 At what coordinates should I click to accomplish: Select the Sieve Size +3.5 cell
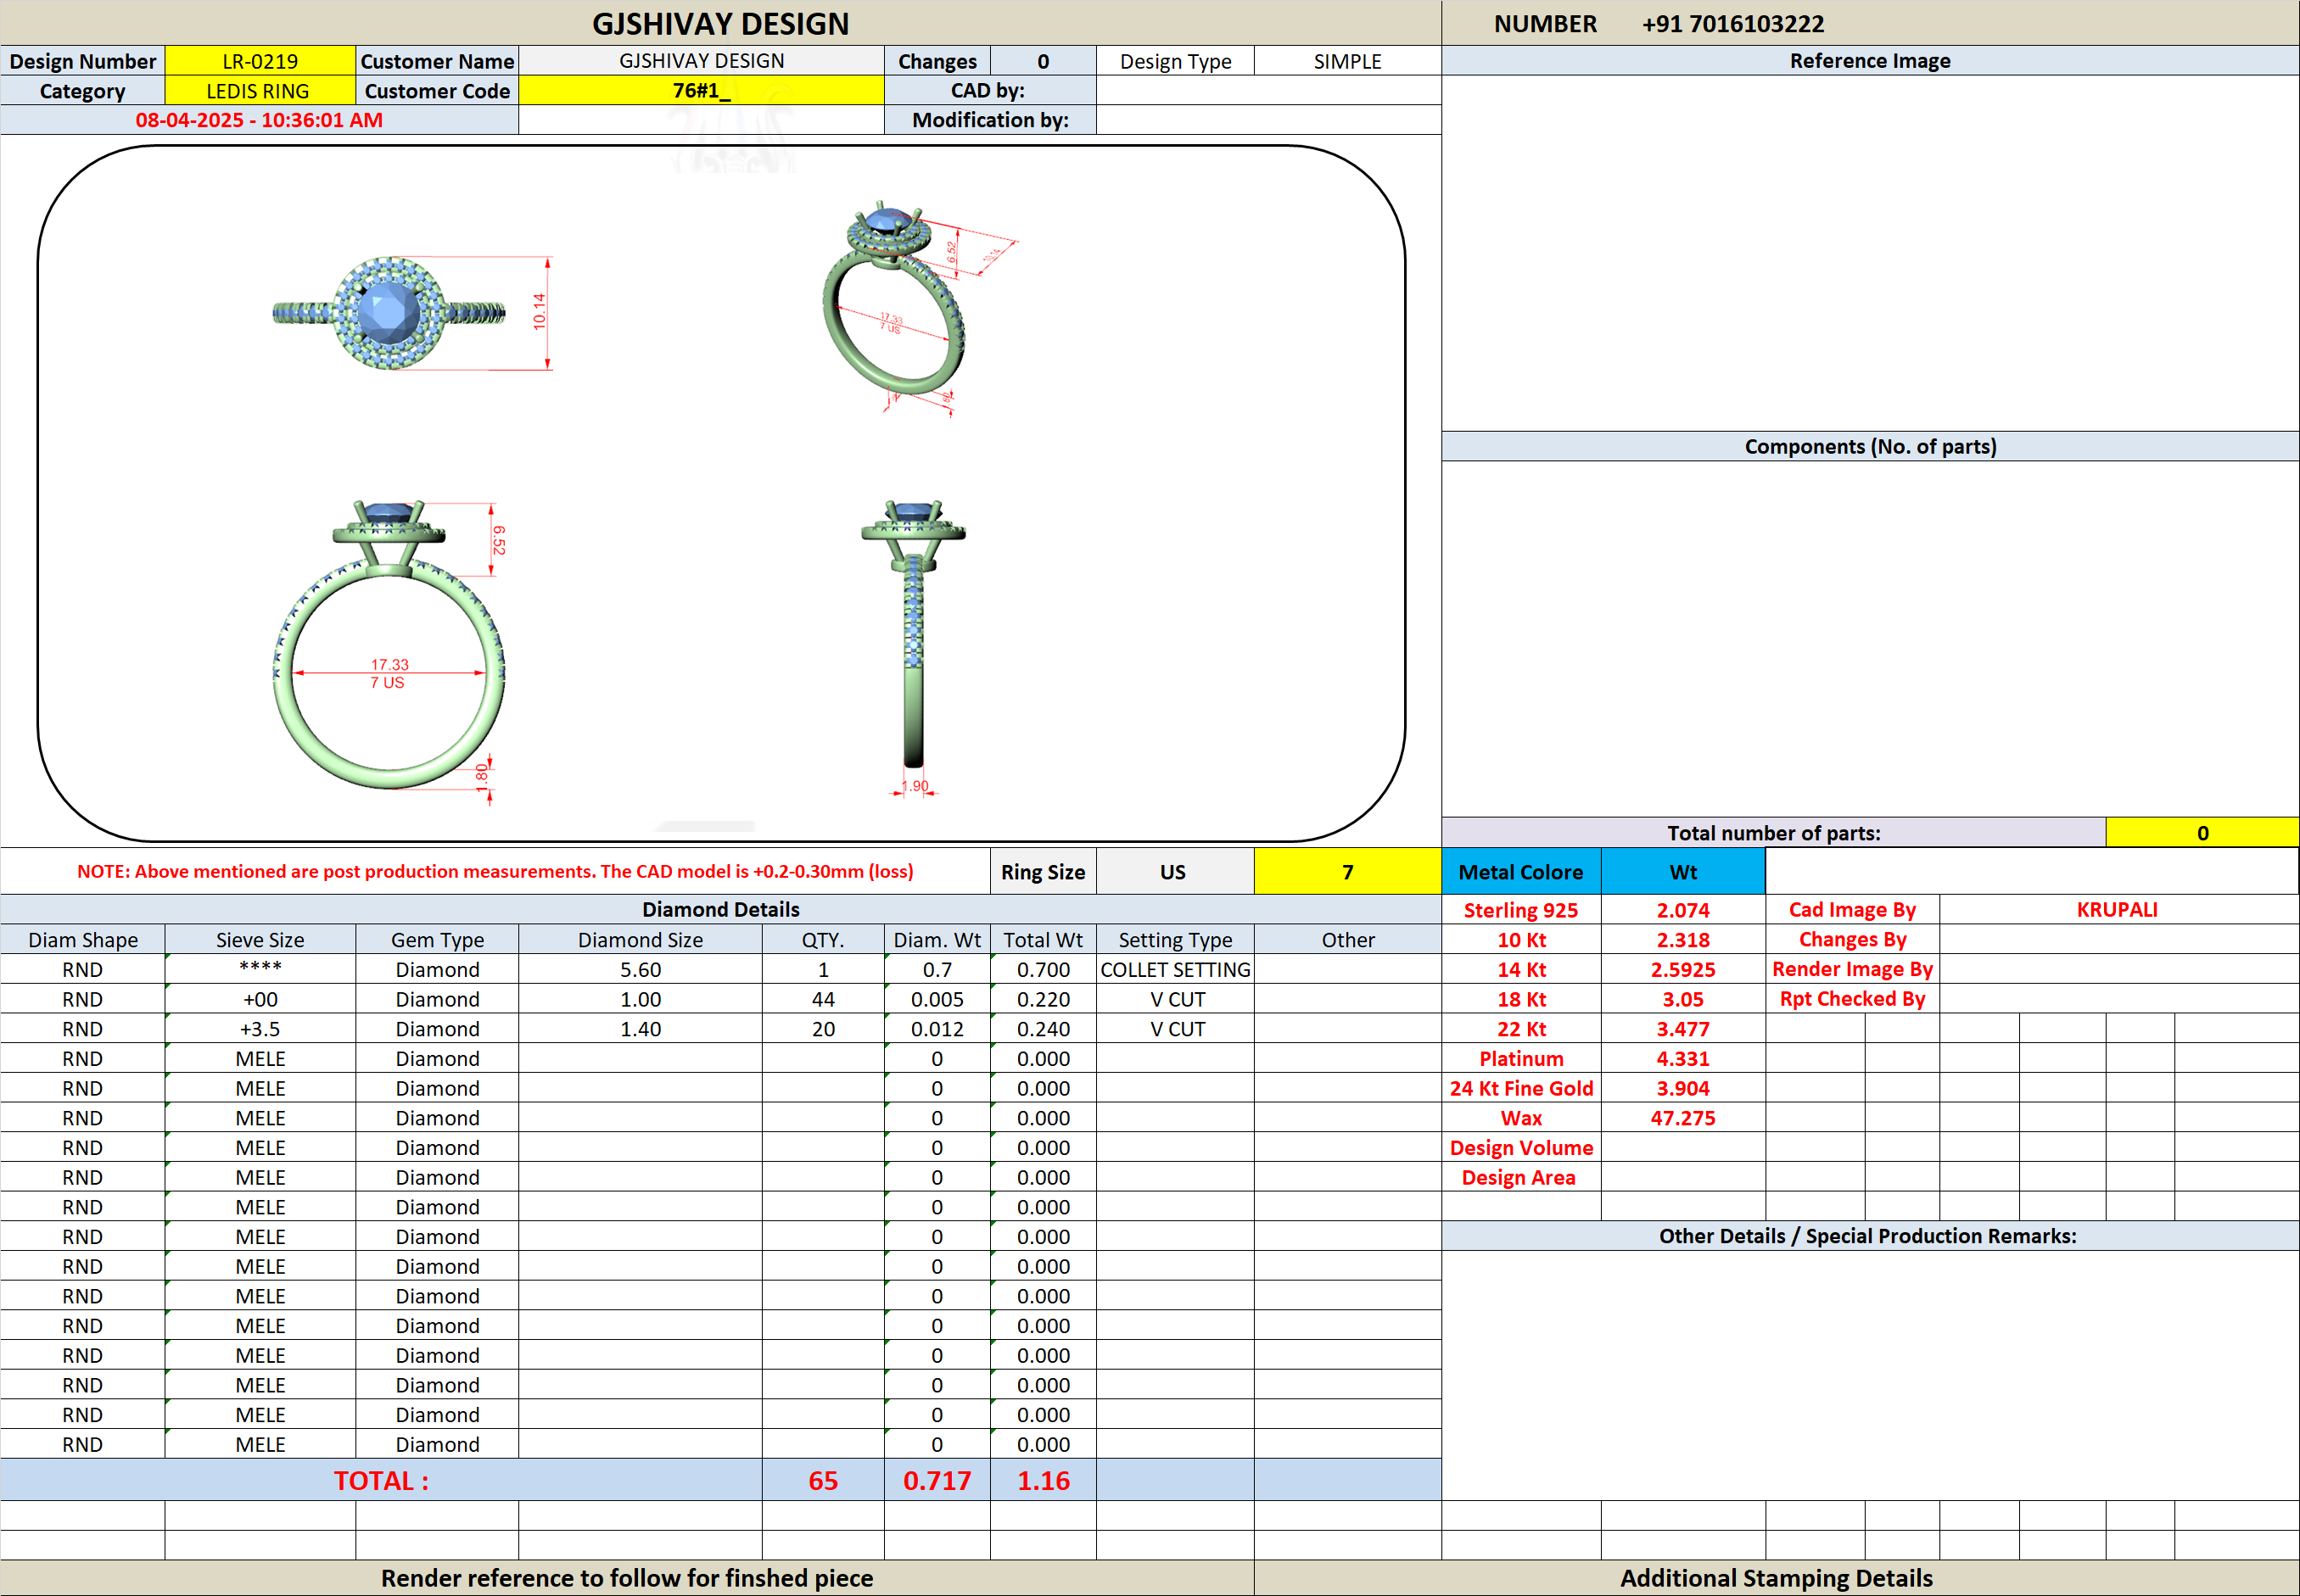pyautogui.click(x=260, y=1029)
